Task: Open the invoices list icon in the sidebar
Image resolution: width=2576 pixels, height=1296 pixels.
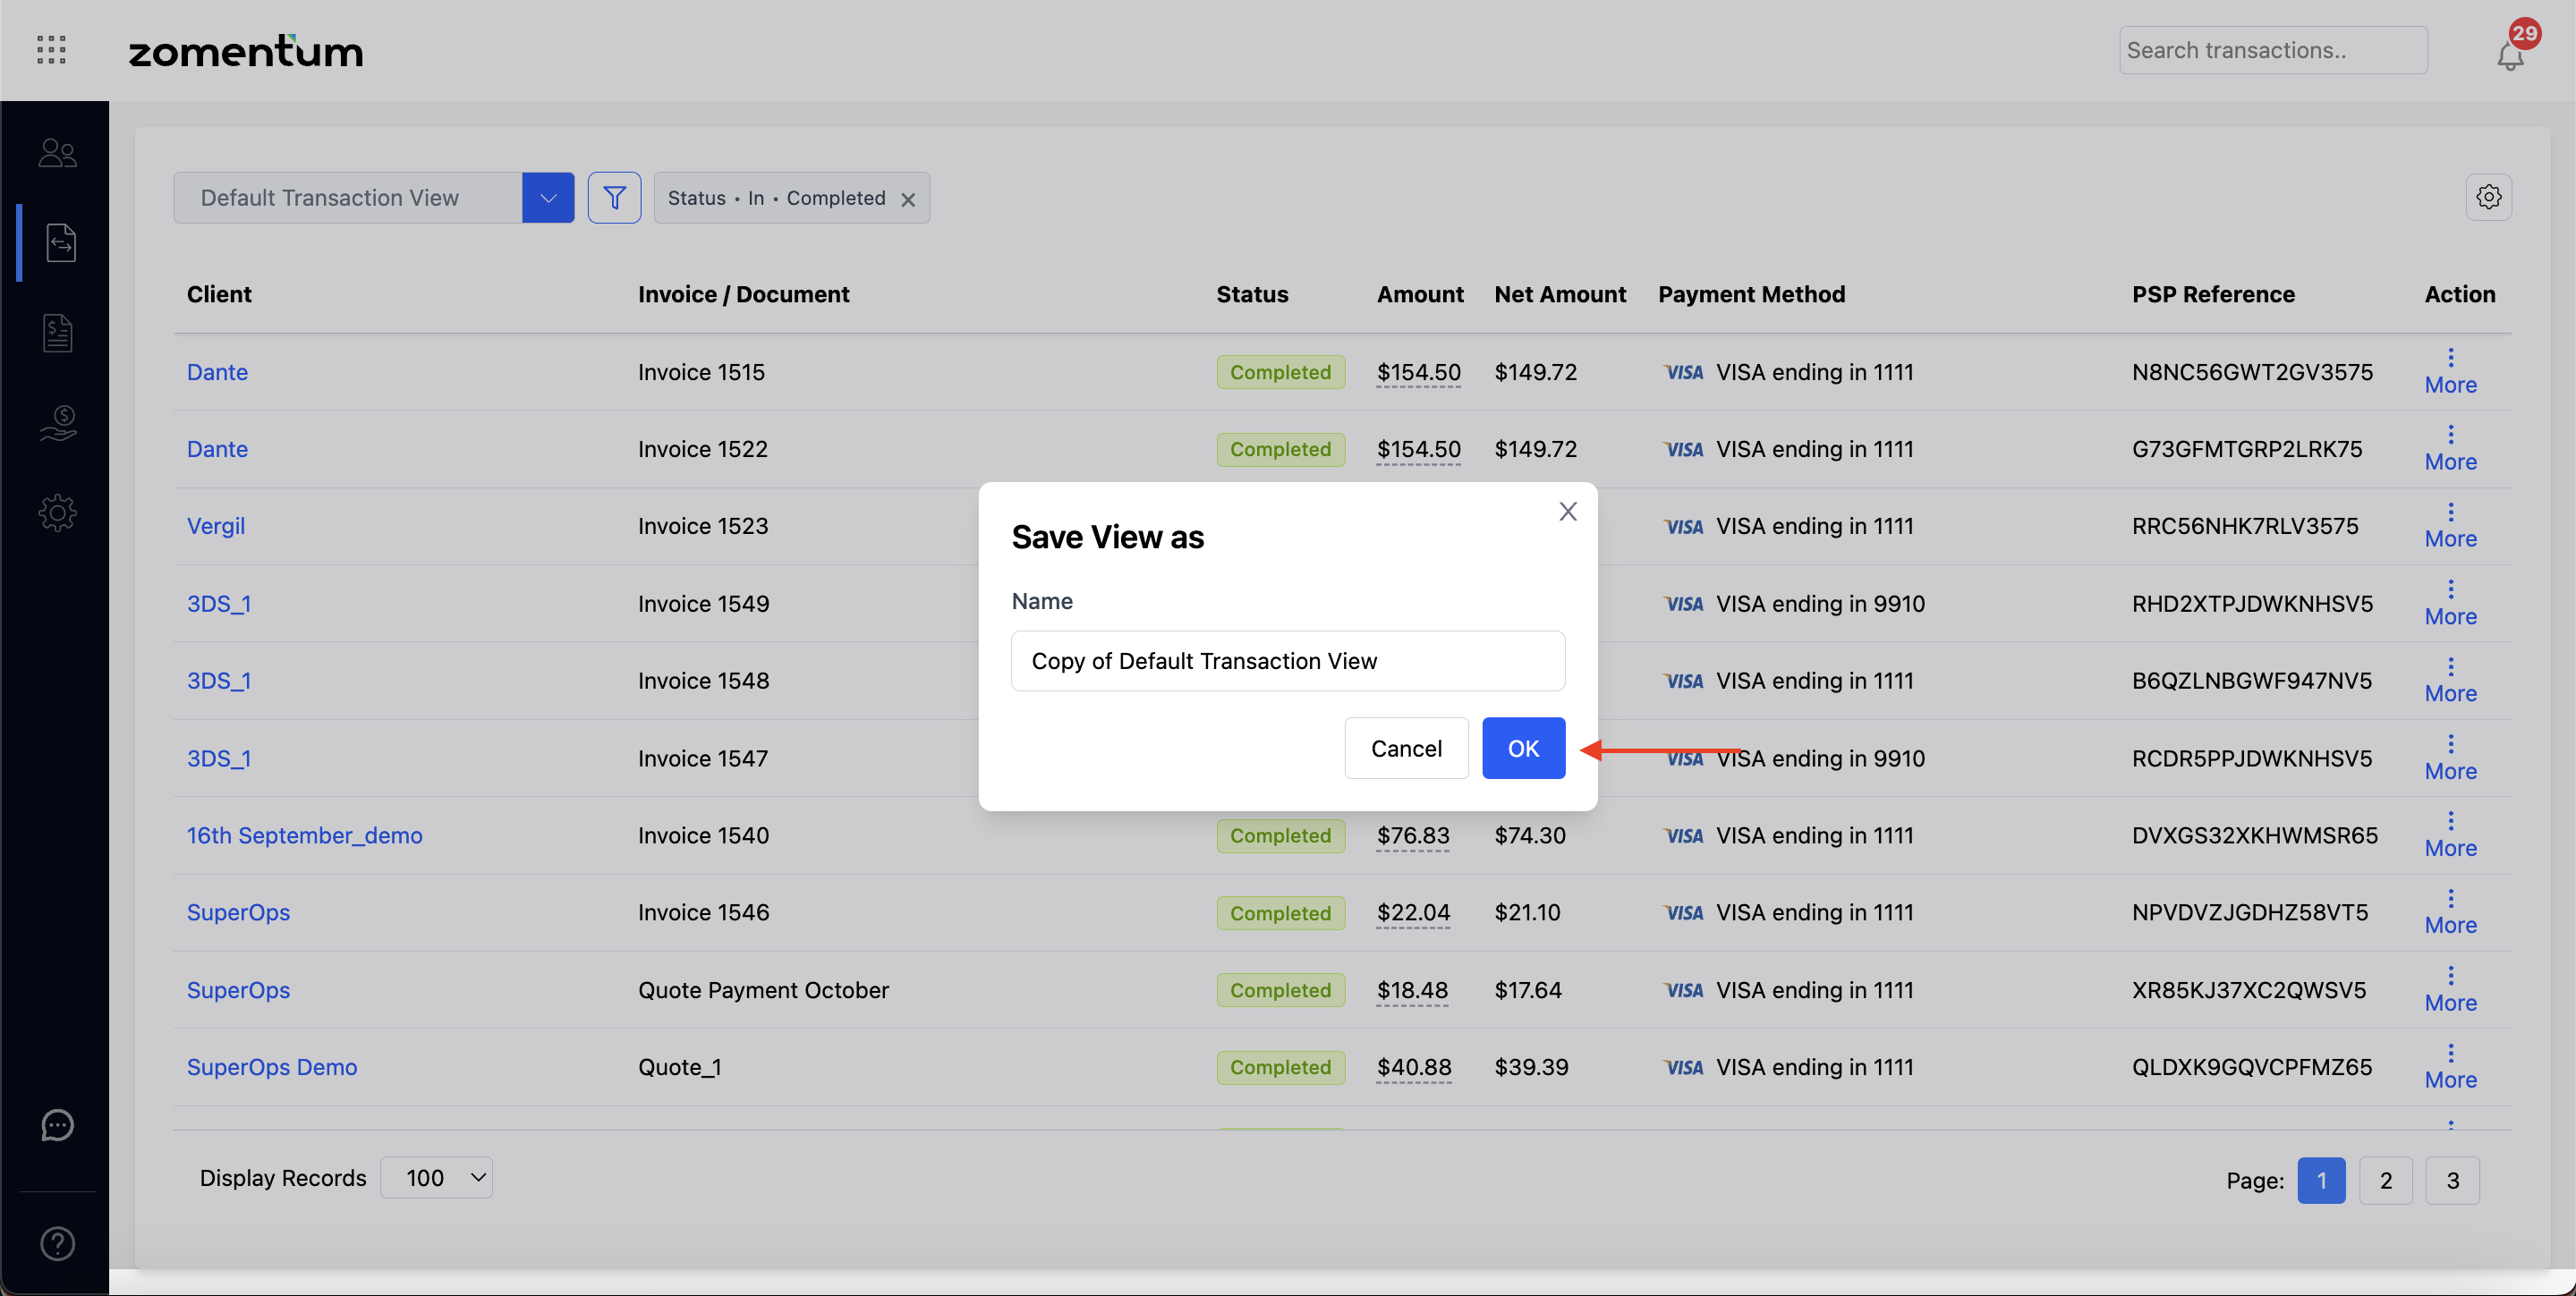Action: 58,333
